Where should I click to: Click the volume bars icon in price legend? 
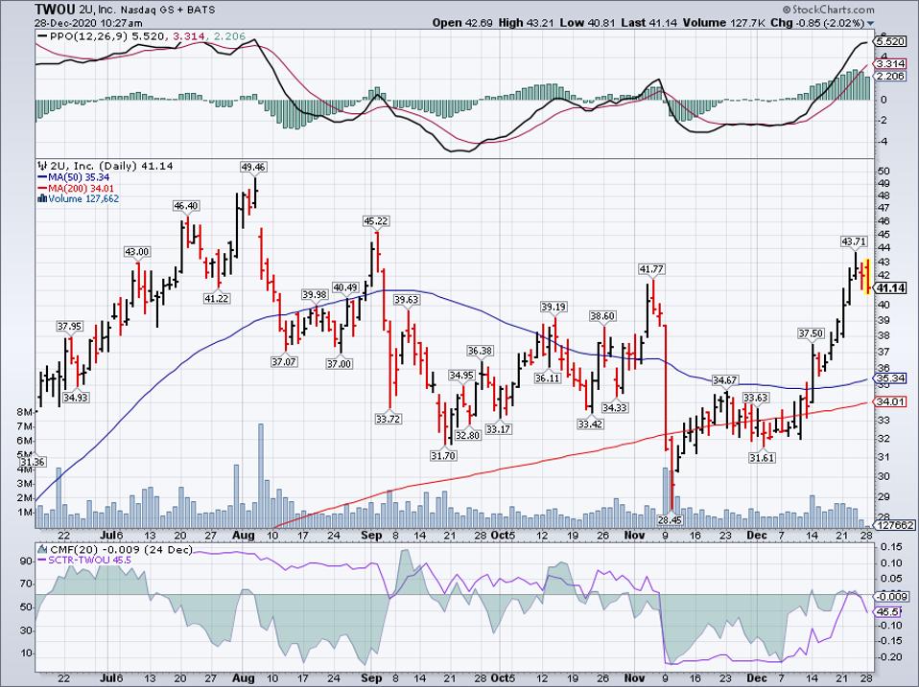(x=41, y=198)
